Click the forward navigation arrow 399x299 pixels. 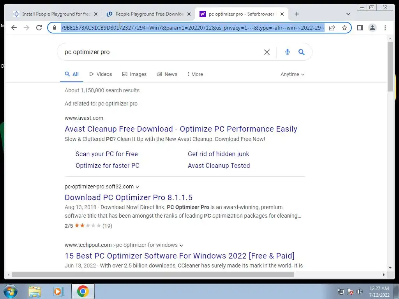(x=26, y=28)
